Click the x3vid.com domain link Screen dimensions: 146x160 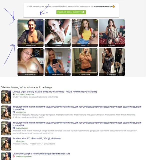[x=20, y=141]
